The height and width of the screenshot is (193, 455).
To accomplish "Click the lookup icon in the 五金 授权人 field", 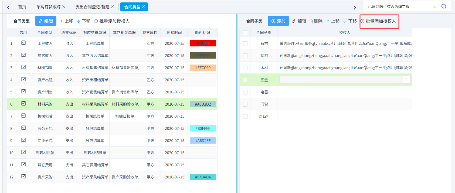I will pyautogui.click(x=407, y=80).
